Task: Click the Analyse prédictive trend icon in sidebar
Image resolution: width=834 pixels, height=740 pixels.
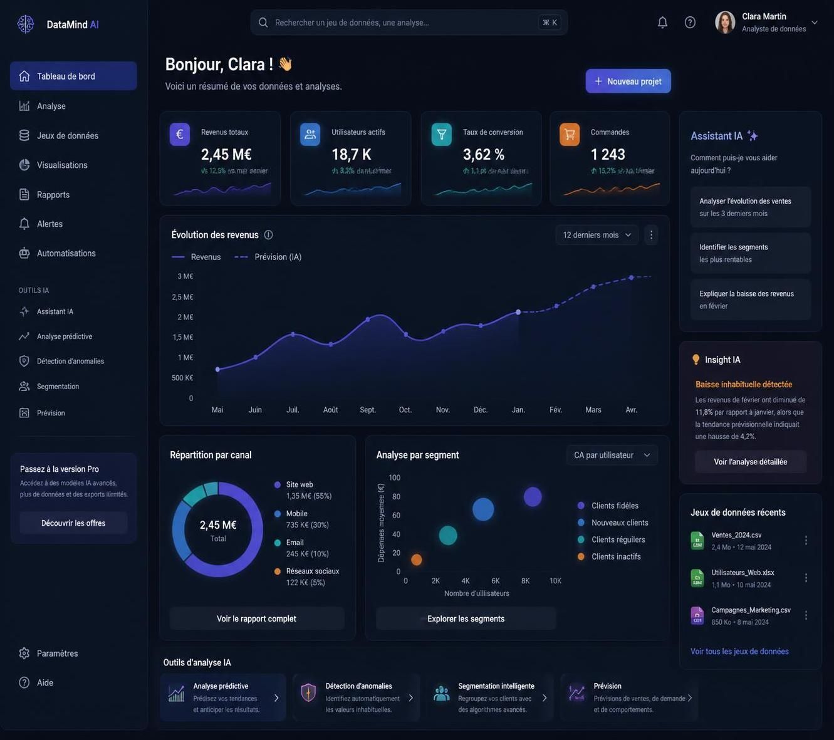Action: pyautogui.click(x=24, y=336)
